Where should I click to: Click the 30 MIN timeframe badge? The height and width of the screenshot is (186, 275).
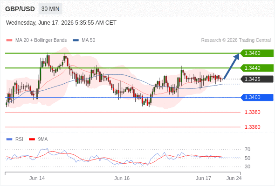50,9
